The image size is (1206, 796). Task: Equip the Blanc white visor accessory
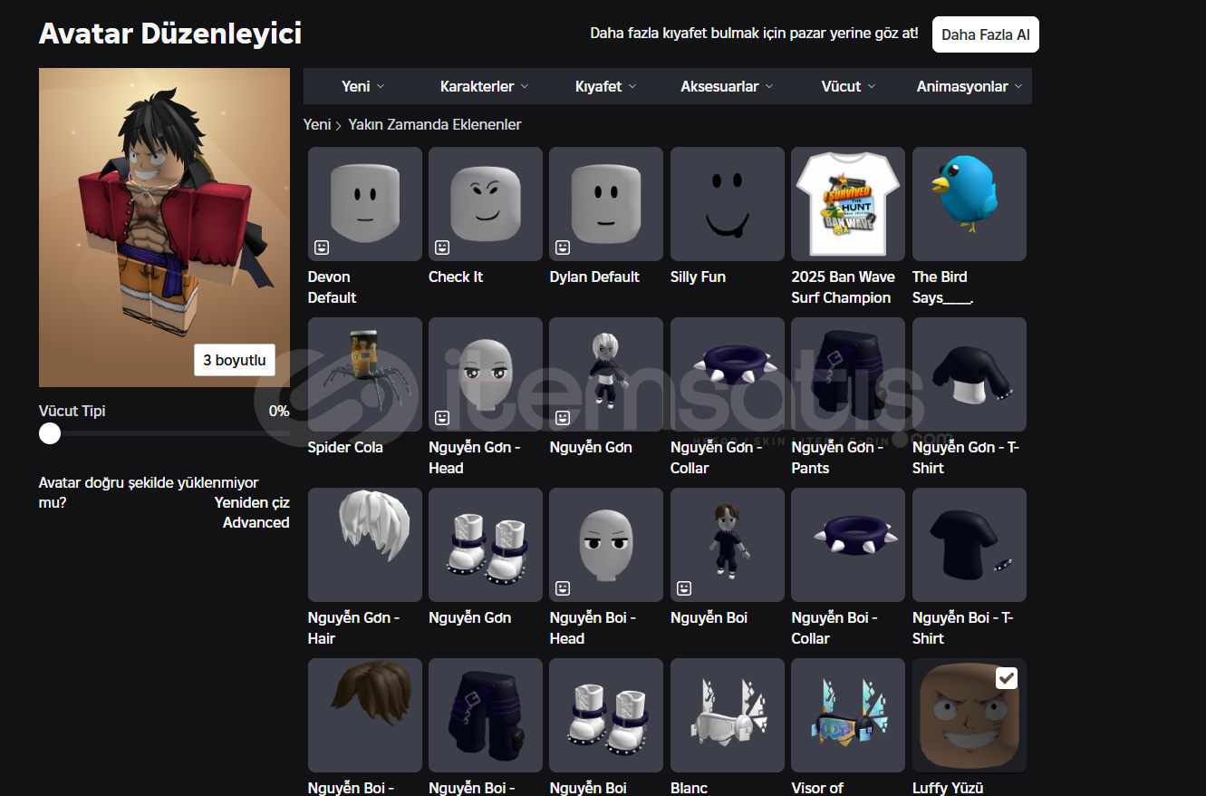(x=728, y=715)
